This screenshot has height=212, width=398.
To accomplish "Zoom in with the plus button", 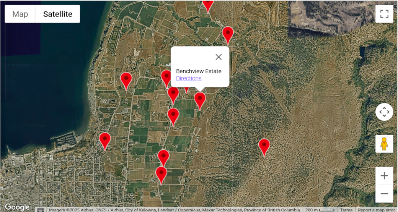I will pos(384,176).
